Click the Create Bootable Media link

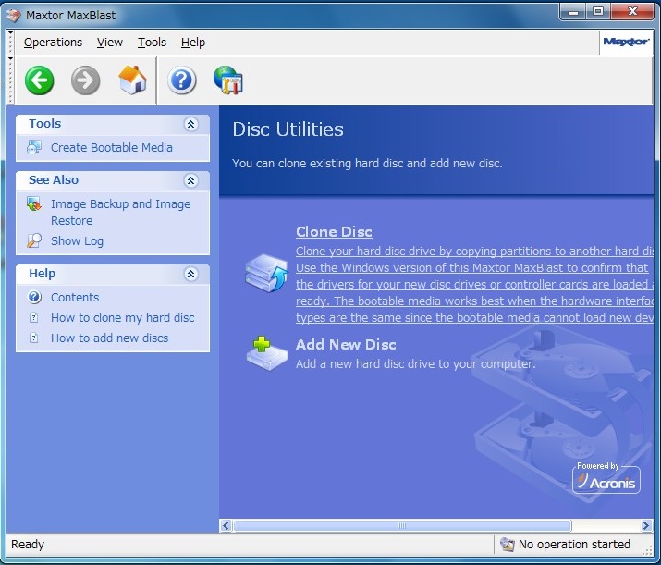coord(112,148)
